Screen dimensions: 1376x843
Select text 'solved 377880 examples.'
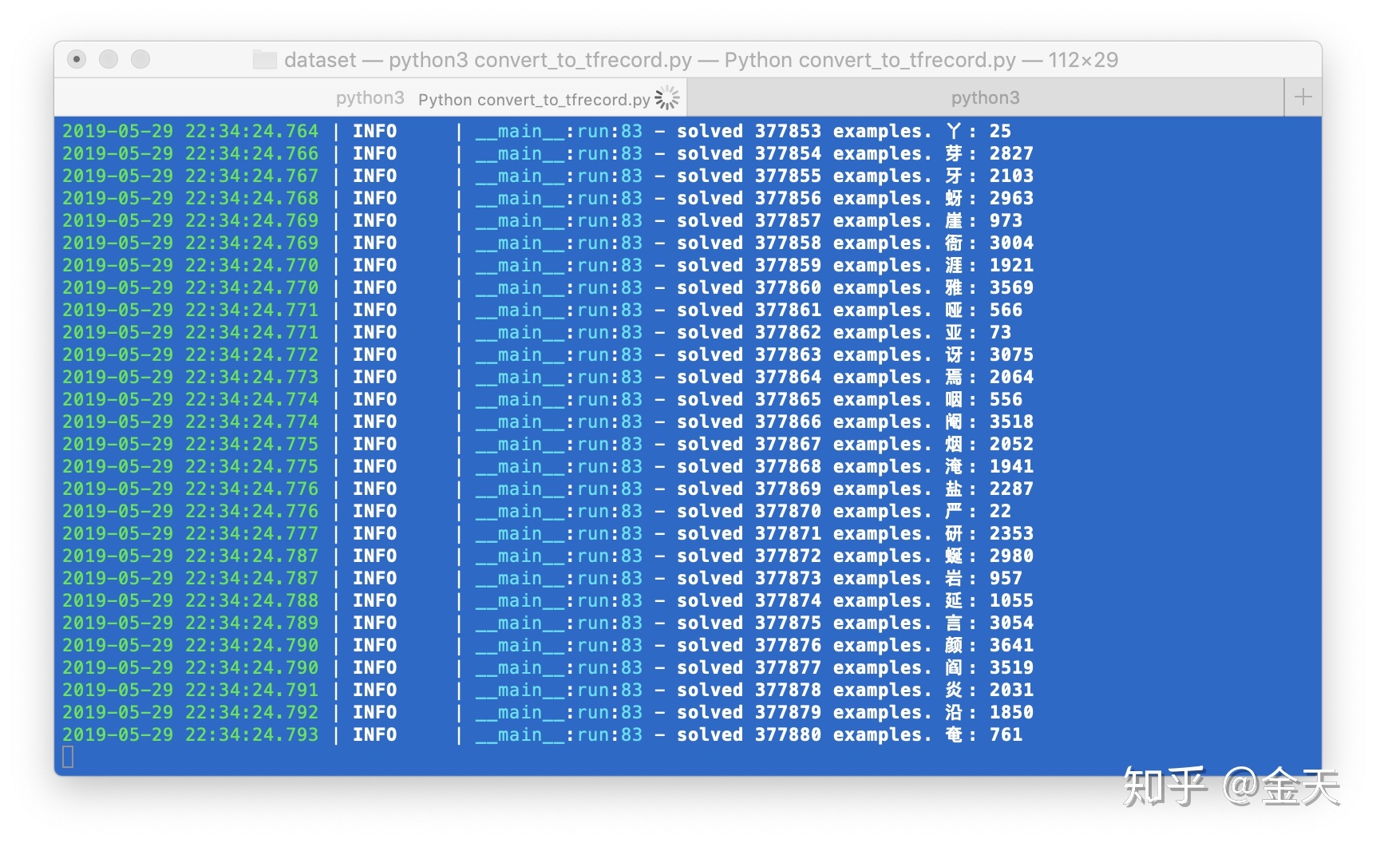click(805, 734)
